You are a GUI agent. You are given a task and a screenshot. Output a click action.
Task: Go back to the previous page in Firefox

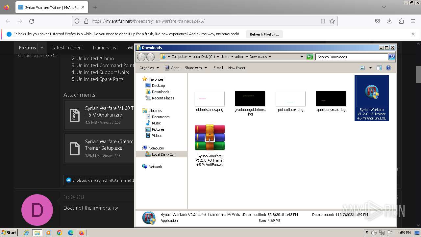8,21
